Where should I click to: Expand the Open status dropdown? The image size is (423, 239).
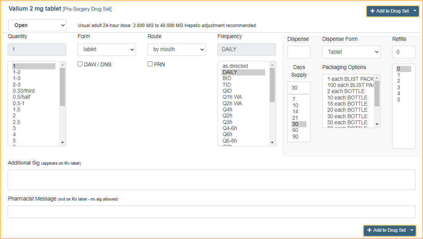[x=37, y=25]
